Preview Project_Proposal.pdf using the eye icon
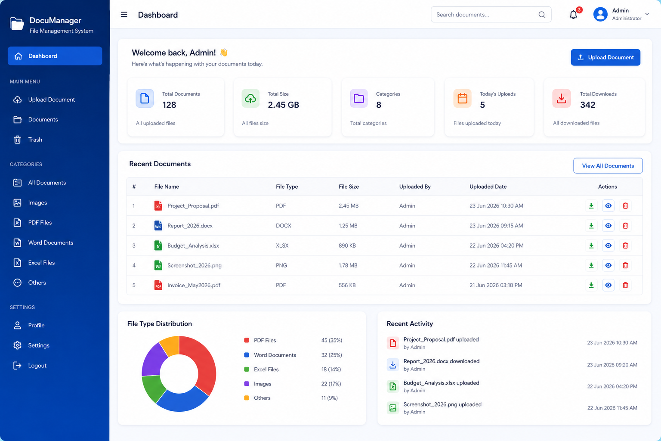The width and height of the screenshot is (661, 441). click(608, 206)
